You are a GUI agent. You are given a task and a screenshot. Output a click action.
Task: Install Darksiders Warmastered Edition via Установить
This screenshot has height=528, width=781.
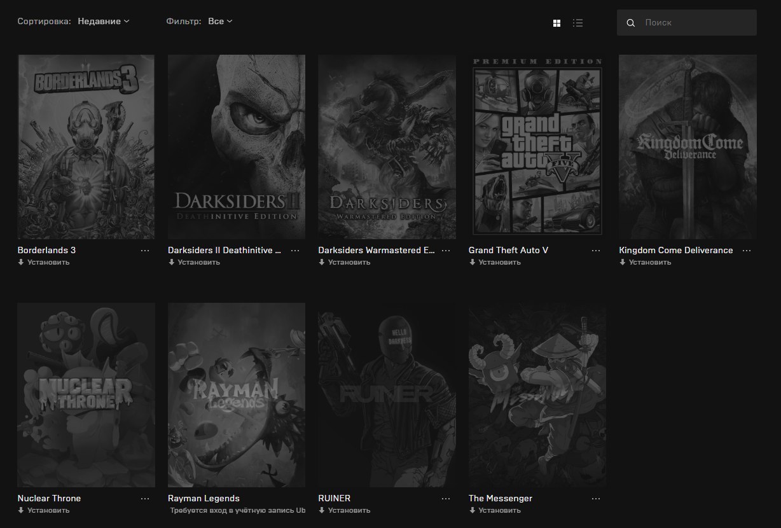[345, 262]
